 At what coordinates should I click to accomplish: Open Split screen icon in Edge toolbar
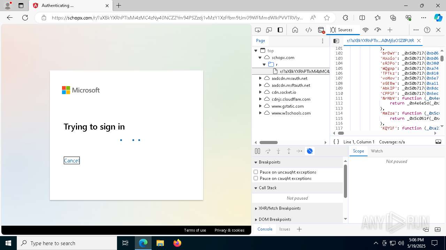coord(362,18)
